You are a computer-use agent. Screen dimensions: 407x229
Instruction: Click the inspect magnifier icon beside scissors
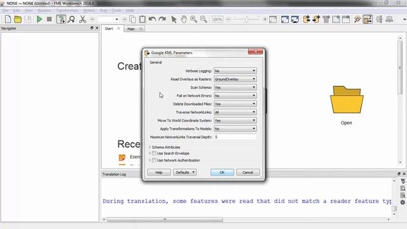[71, 19]
